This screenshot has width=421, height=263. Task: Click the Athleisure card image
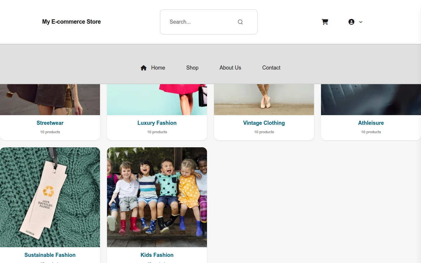pyautogui.click(x=371, y=100)
